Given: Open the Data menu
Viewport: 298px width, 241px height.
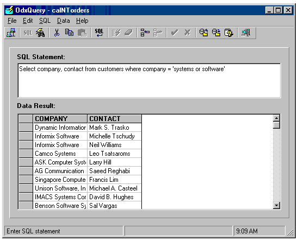Looking at the screenshot, I should (64, 21).
